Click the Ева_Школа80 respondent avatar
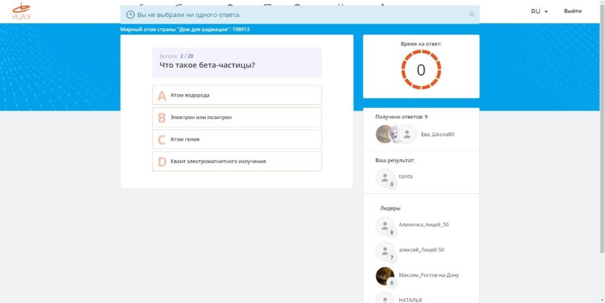Screen dimensions: 605x303 pos(407,135)
